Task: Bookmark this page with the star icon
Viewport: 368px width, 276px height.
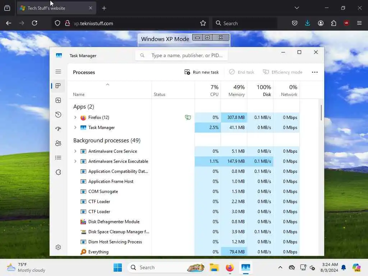Action: pos(203,23)
